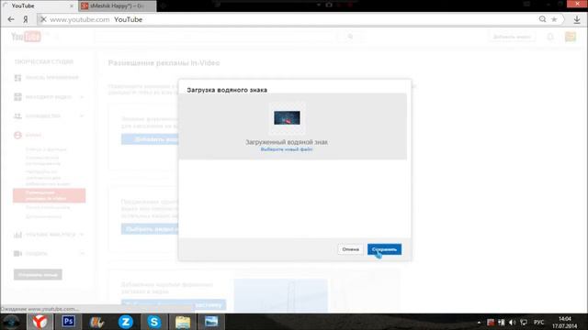
Task: Expand the Create section chevron
Action: [82, 253]
